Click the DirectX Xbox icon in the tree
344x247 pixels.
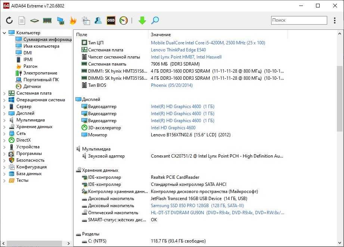point(12,140)
